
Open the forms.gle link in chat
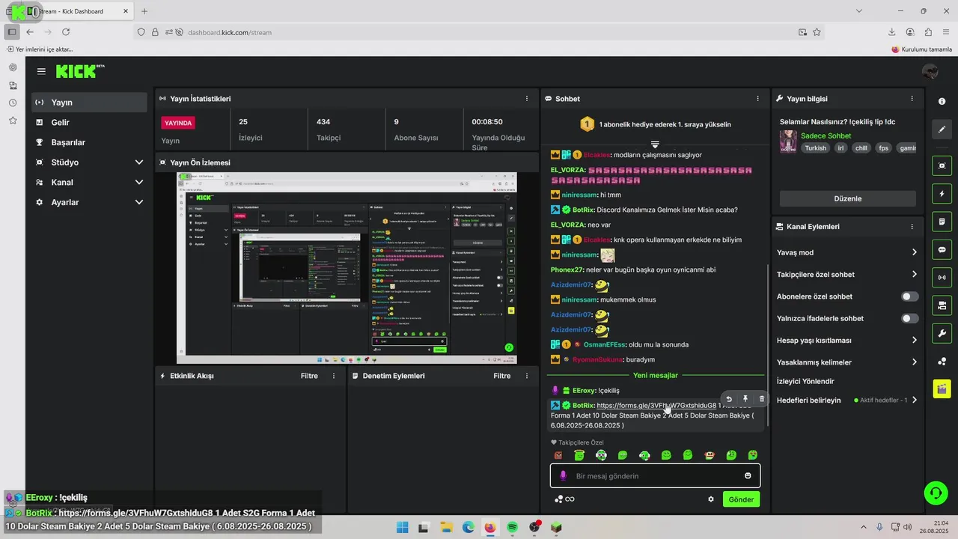click(656, 406)
